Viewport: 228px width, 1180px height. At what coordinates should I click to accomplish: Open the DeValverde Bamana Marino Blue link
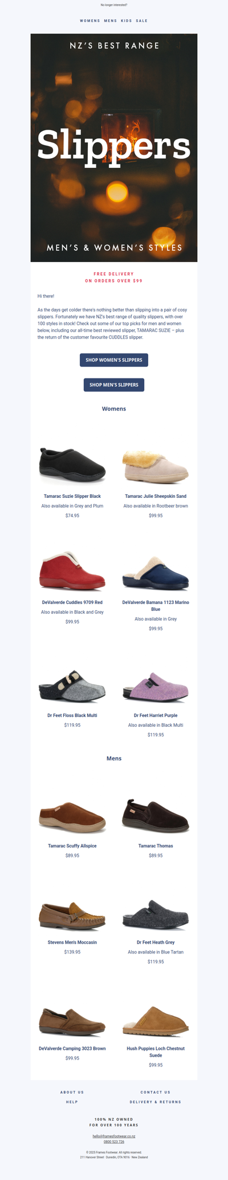156,606
